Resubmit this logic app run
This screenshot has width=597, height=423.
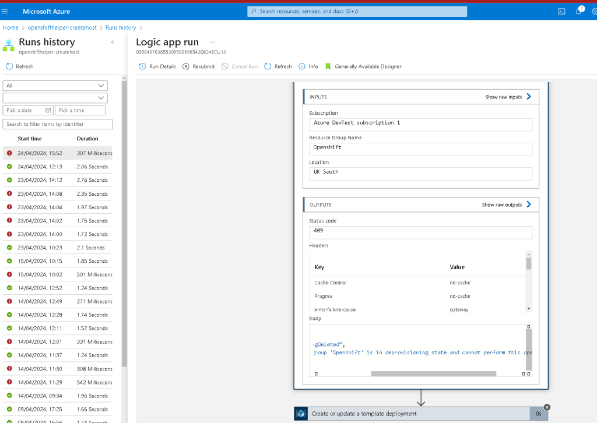click(198, 66)
